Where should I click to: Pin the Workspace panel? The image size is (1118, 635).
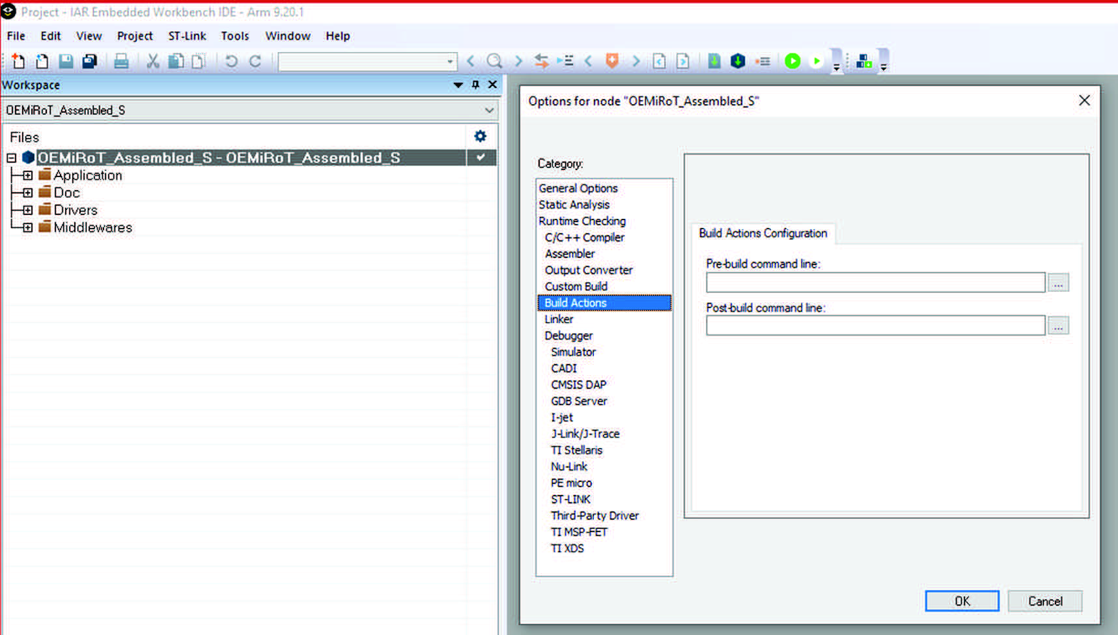click(475, 85)
